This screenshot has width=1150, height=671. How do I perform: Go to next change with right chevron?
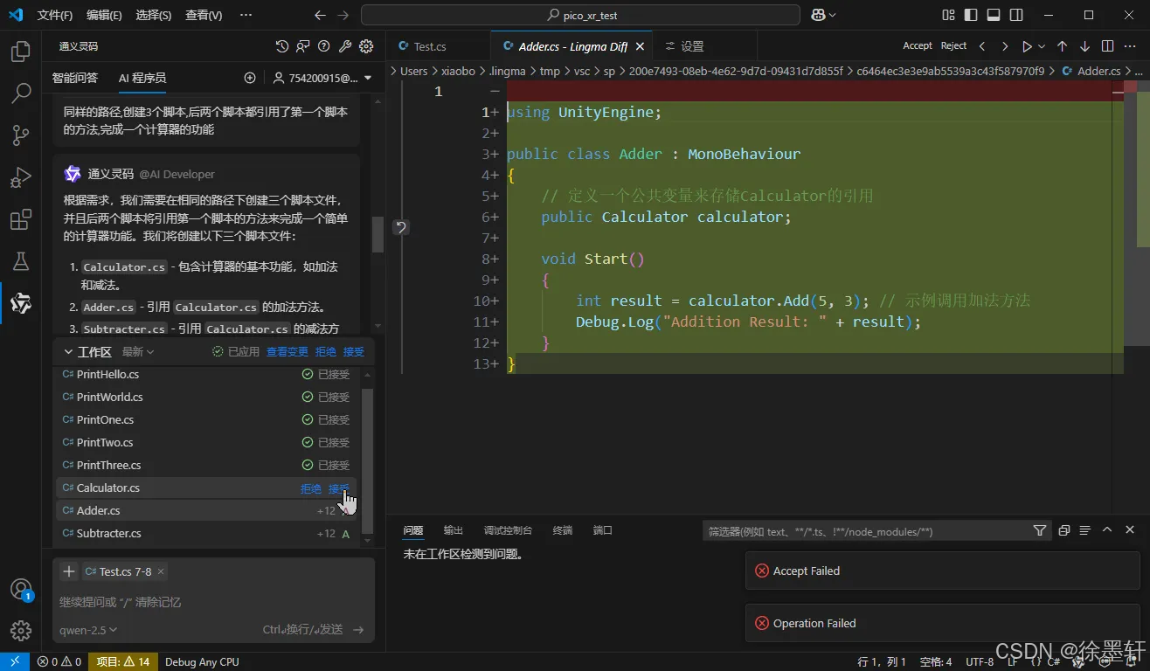pos(1005,46)
